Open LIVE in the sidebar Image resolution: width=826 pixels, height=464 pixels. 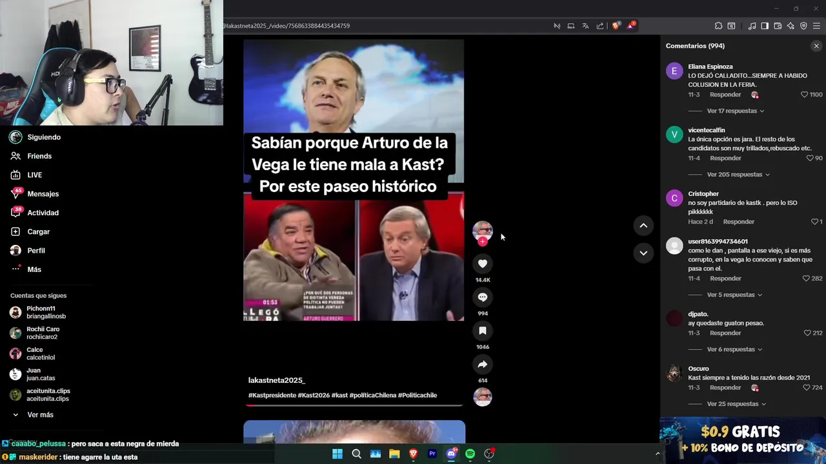(x=35, y=175)
